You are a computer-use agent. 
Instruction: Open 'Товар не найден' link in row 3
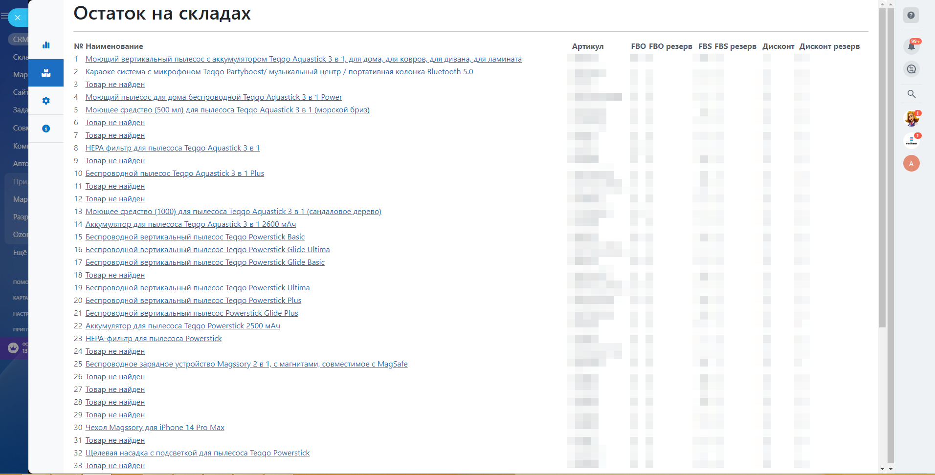(x=115, y=85)
